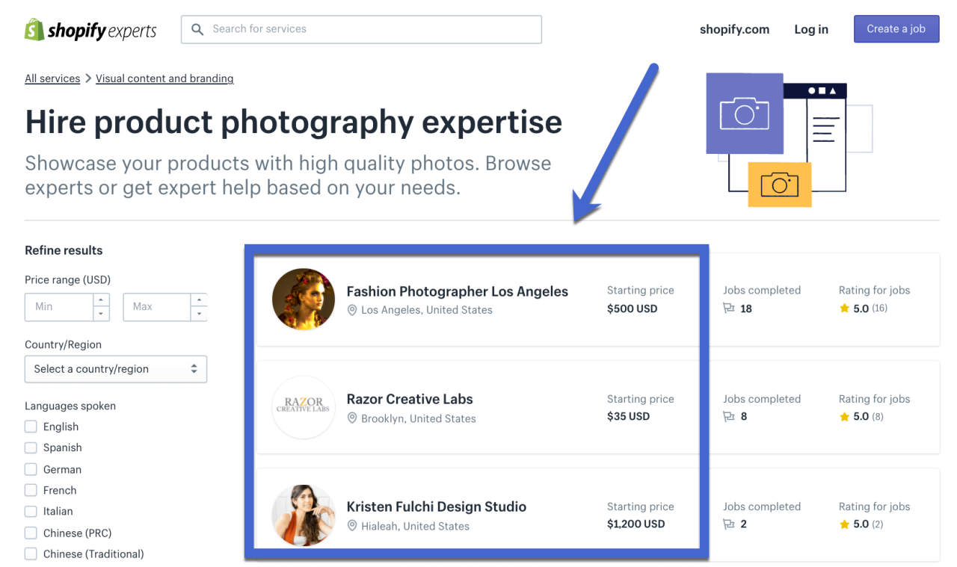Image resolution: width=957 pixels, height=567 pixels.
Task: Click location pin icon beside Brooklyn
Action: (x=352, y=418)
